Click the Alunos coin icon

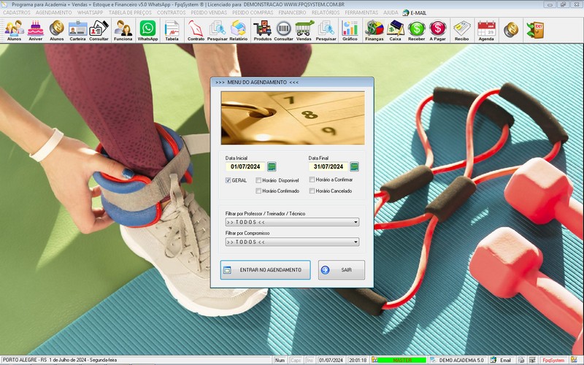pos(57,30)
